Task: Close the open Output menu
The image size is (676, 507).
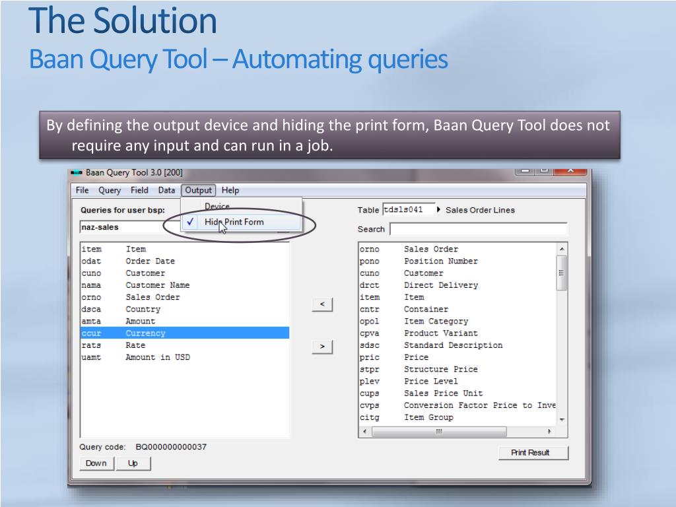Action: 198,190
